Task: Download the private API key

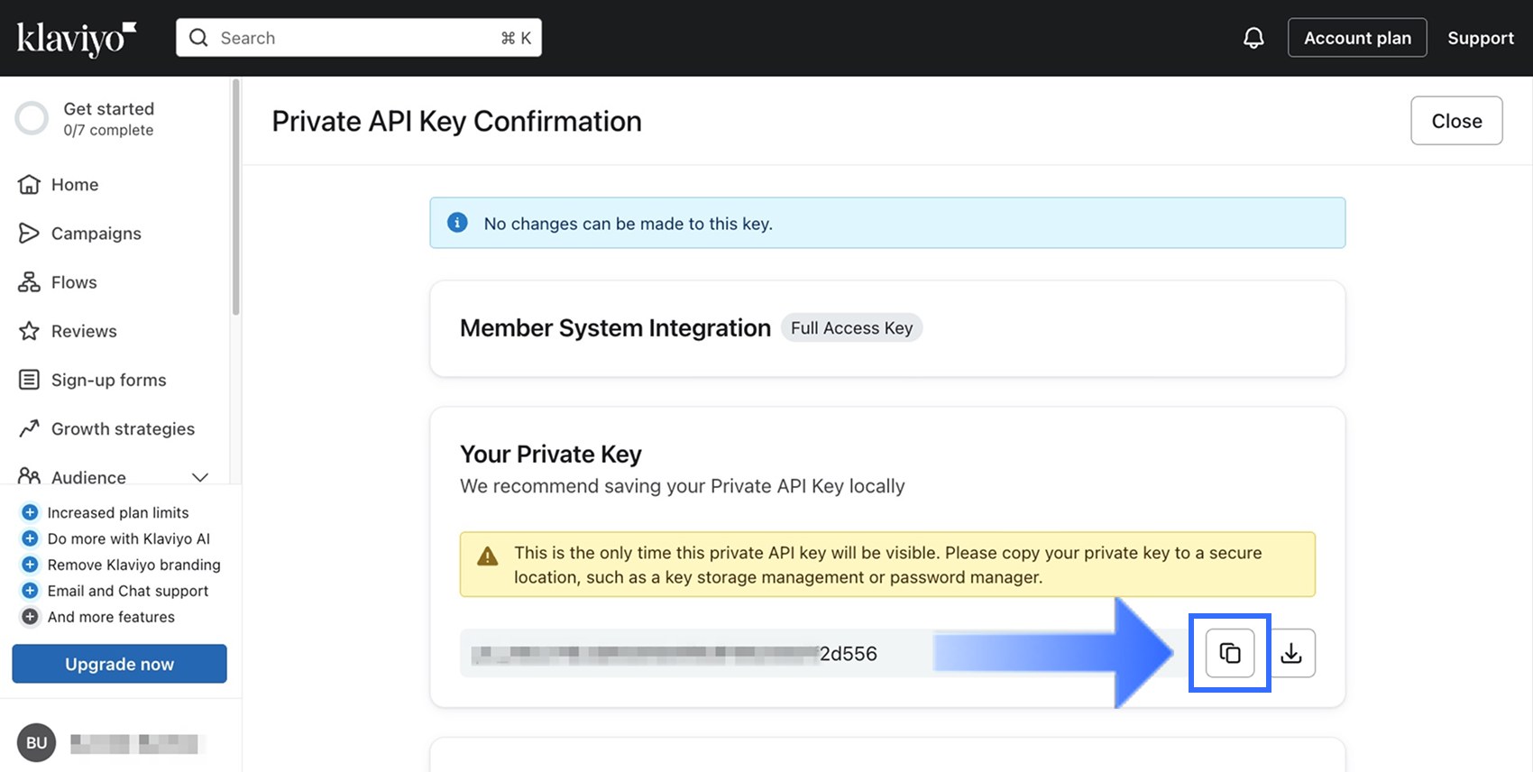Action: click(1291, 653)
